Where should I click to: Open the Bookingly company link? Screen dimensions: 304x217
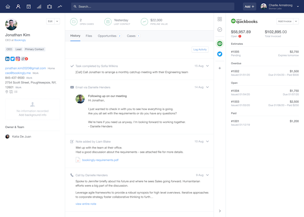click(20, 40)
